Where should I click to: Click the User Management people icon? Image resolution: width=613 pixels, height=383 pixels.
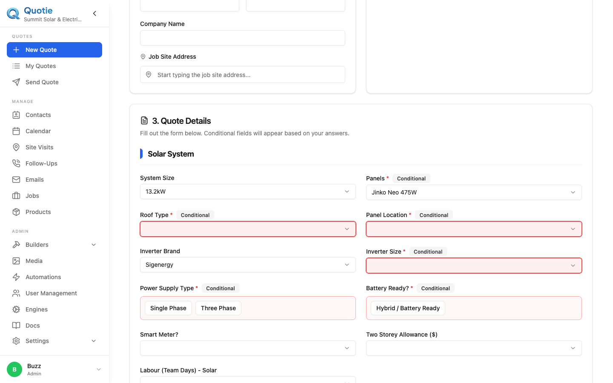(16, 293)
